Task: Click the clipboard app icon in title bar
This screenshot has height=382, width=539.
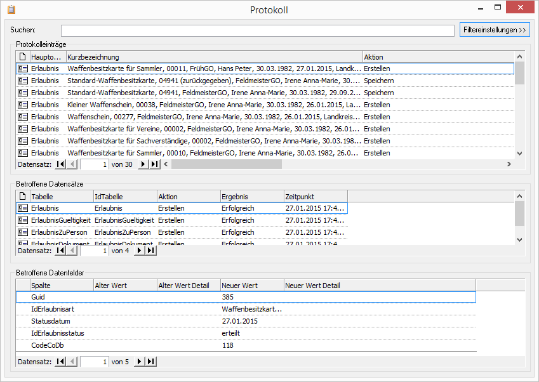Action: 11,10
